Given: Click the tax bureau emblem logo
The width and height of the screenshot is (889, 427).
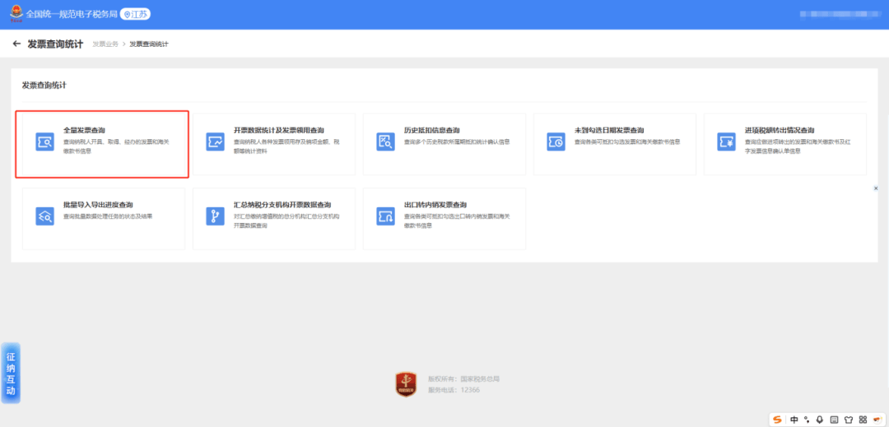Looking at the screenshot, I should (x=16, y=14).
